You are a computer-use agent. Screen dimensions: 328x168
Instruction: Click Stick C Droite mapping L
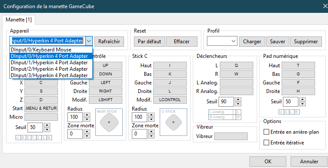click(170, 91)
